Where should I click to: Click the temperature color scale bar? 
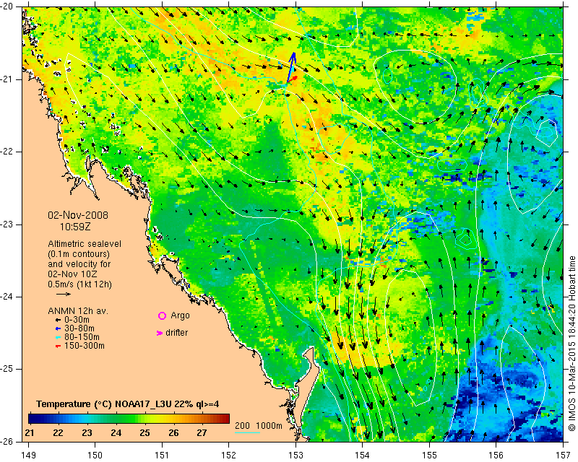(129, 419)
